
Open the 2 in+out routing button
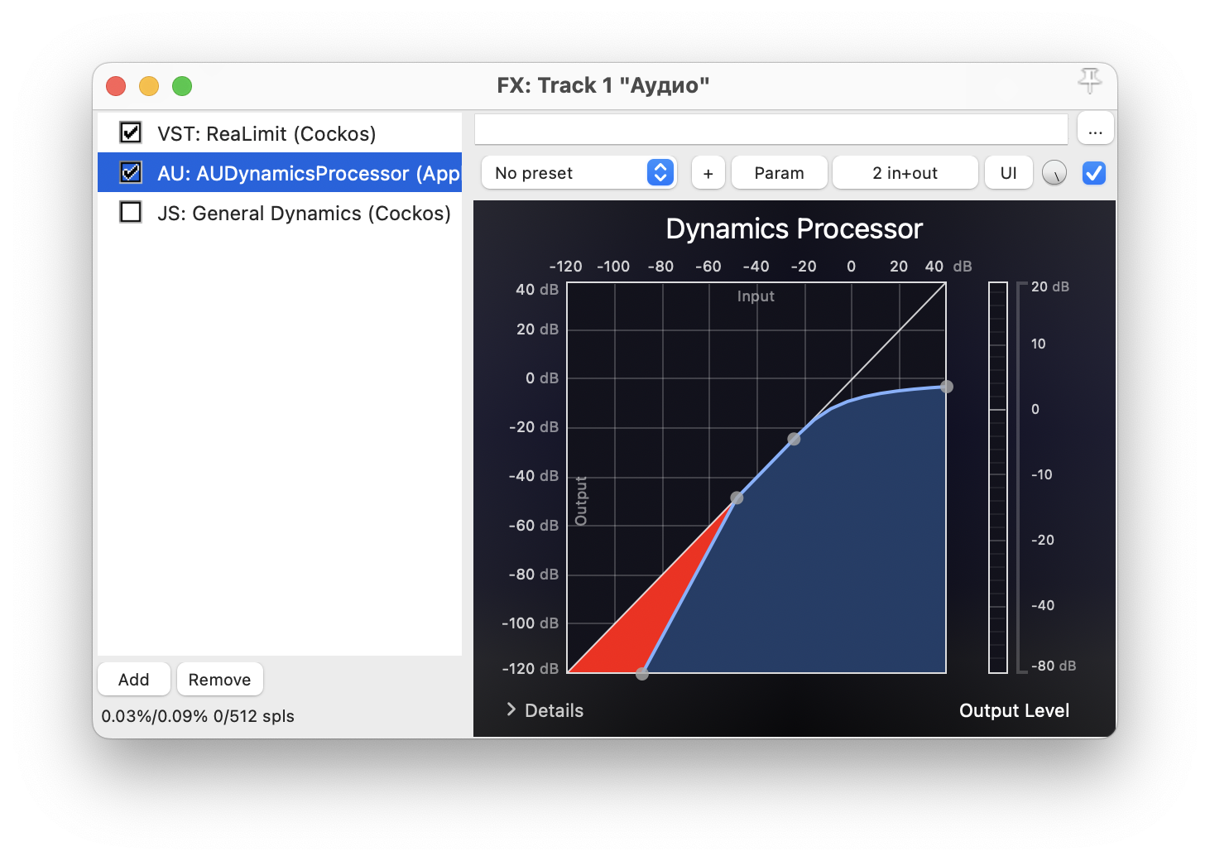point(905,172)
